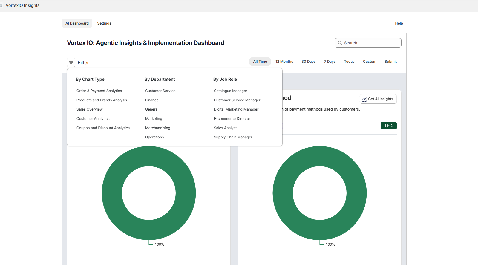Image resolution: width=478 pixels, height=269 pixels.
Task: Open the Settings tab
Action: point(104,23)
